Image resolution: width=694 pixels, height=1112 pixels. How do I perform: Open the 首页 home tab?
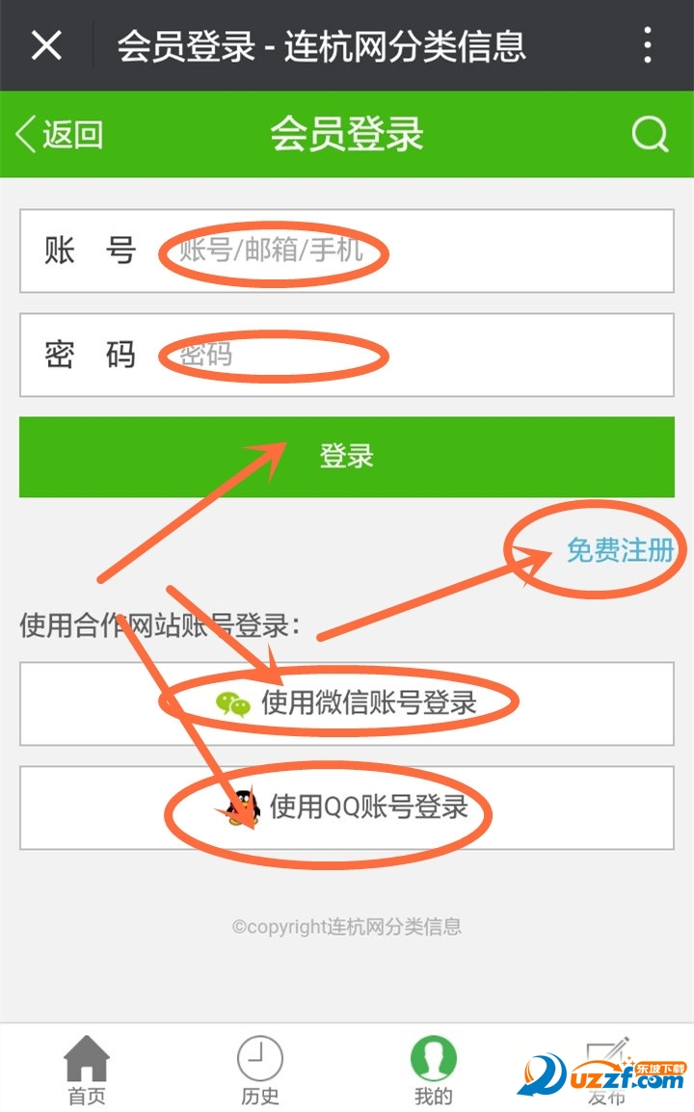click(x=87, y=1070)
